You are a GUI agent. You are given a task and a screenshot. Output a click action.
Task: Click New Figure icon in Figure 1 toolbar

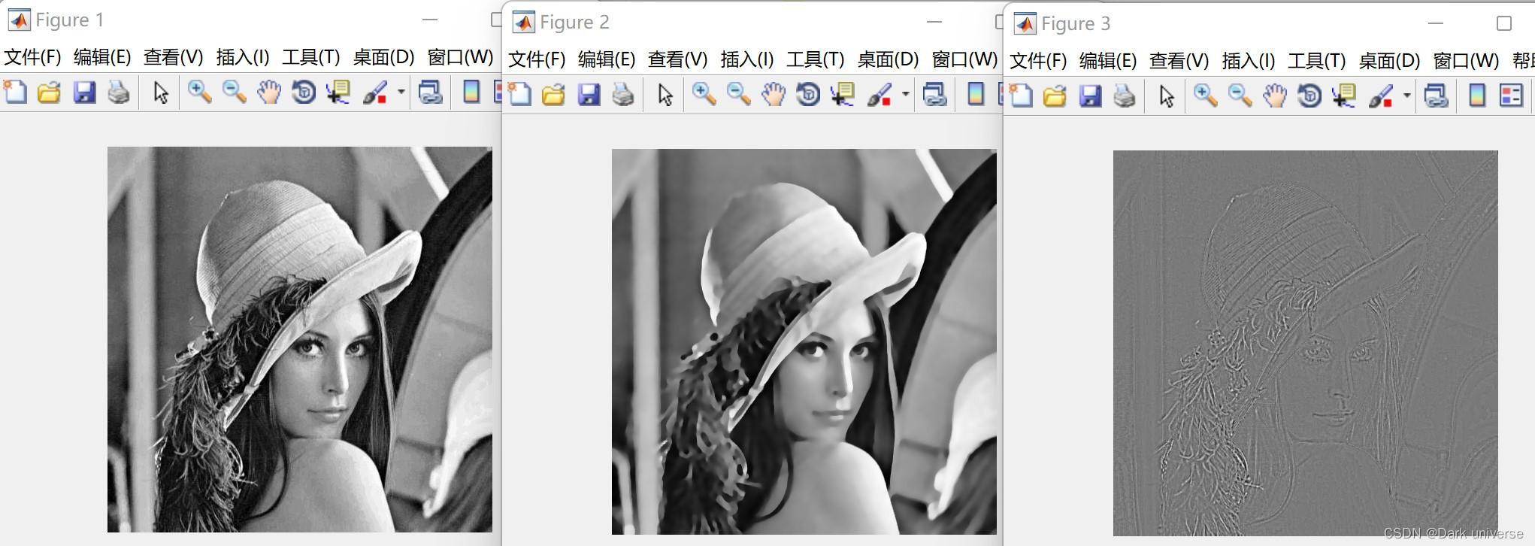[15, 93]
